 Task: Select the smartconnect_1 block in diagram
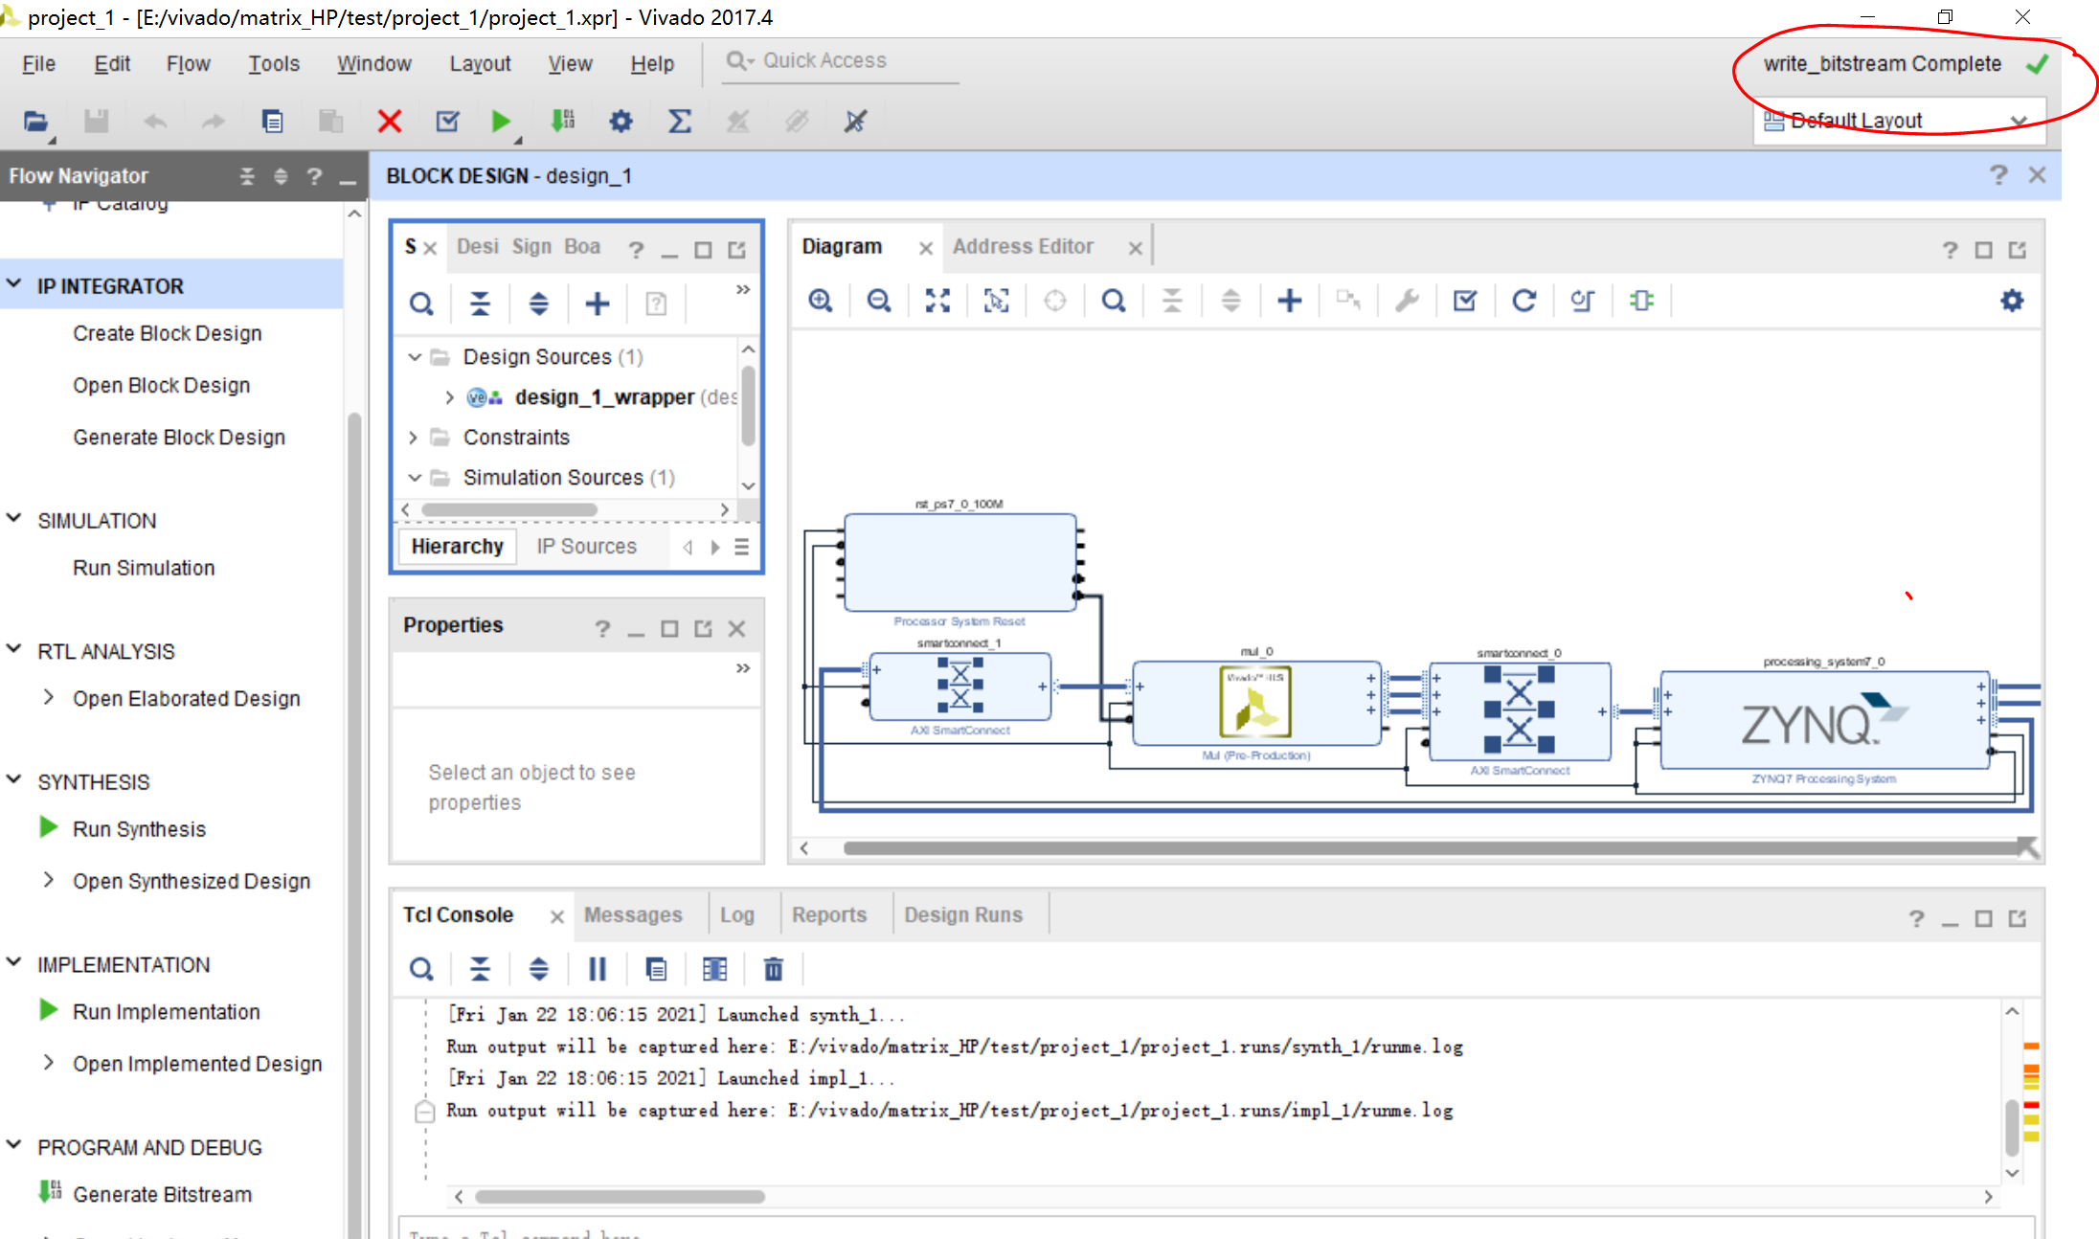click(x=959, y=686)
